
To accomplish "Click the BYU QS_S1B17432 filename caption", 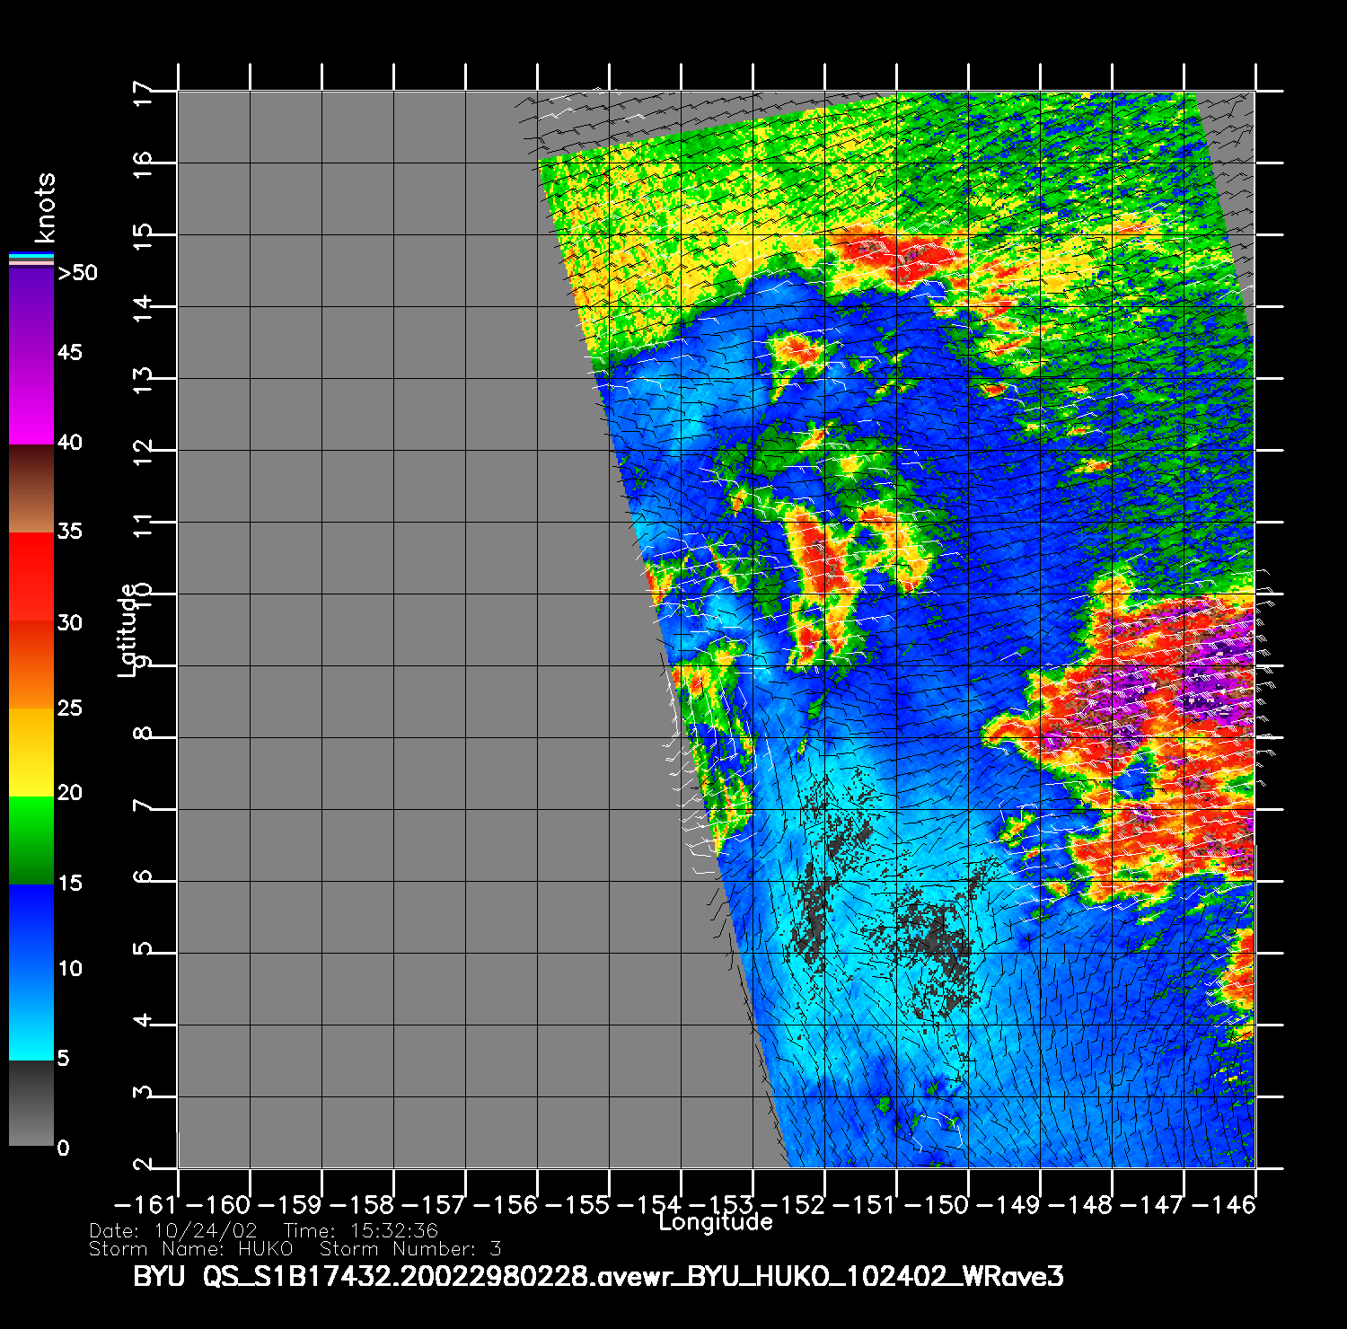I will pos(598,1276).
